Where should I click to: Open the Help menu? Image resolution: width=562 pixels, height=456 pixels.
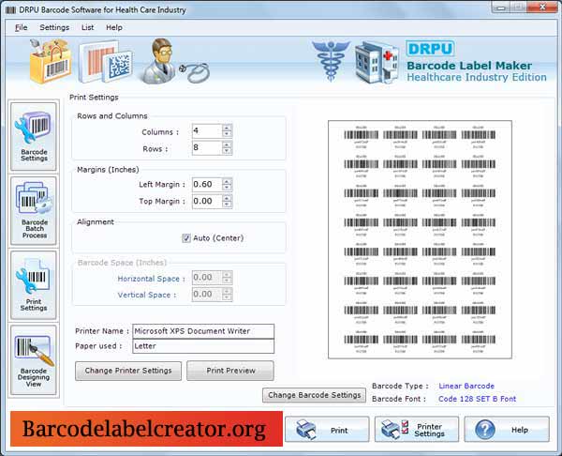[x=114, y=27]
